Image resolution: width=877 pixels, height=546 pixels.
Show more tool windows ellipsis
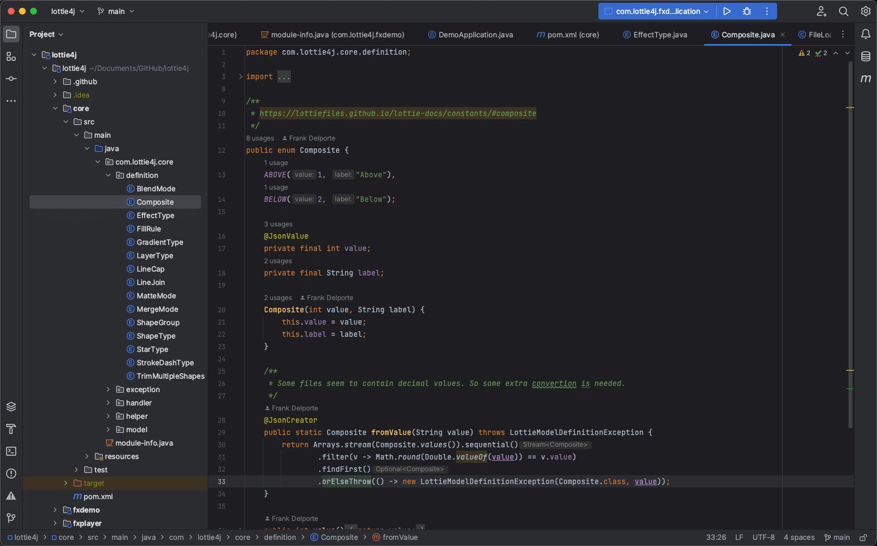[x=11, y=101]
